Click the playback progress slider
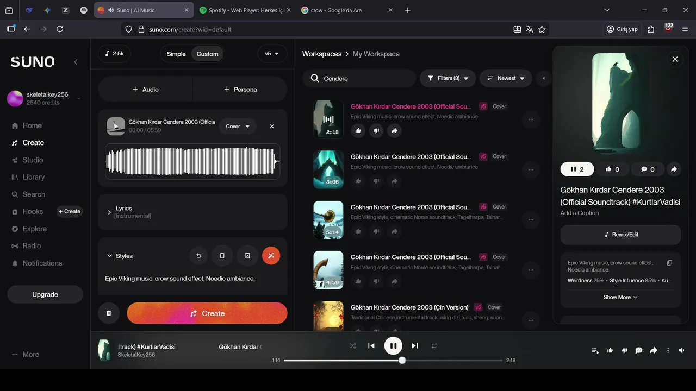696x391 pixels. pyautogui.click(x=393, y=360)
